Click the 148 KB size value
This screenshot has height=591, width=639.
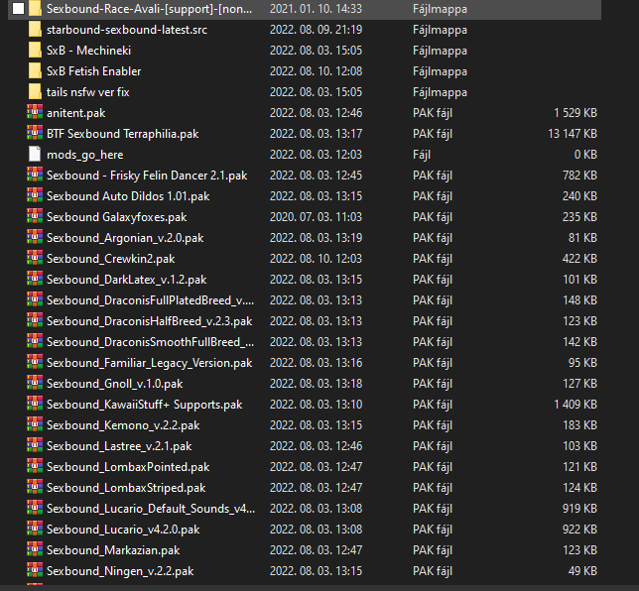click(579, 299)
